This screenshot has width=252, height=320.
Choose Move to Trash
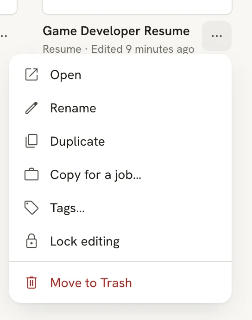click(120, 283)
